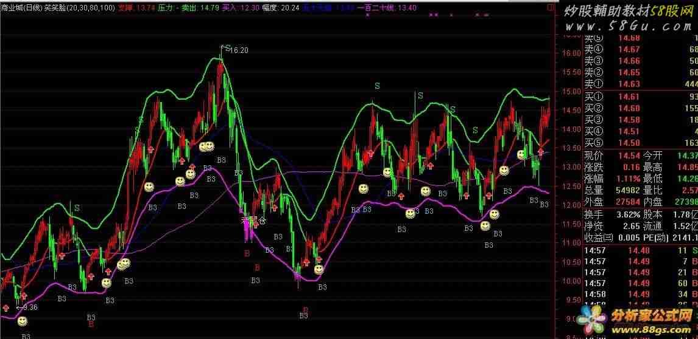698x339 pixels.
Task: Click the 内盘 label
Action: 652,202
